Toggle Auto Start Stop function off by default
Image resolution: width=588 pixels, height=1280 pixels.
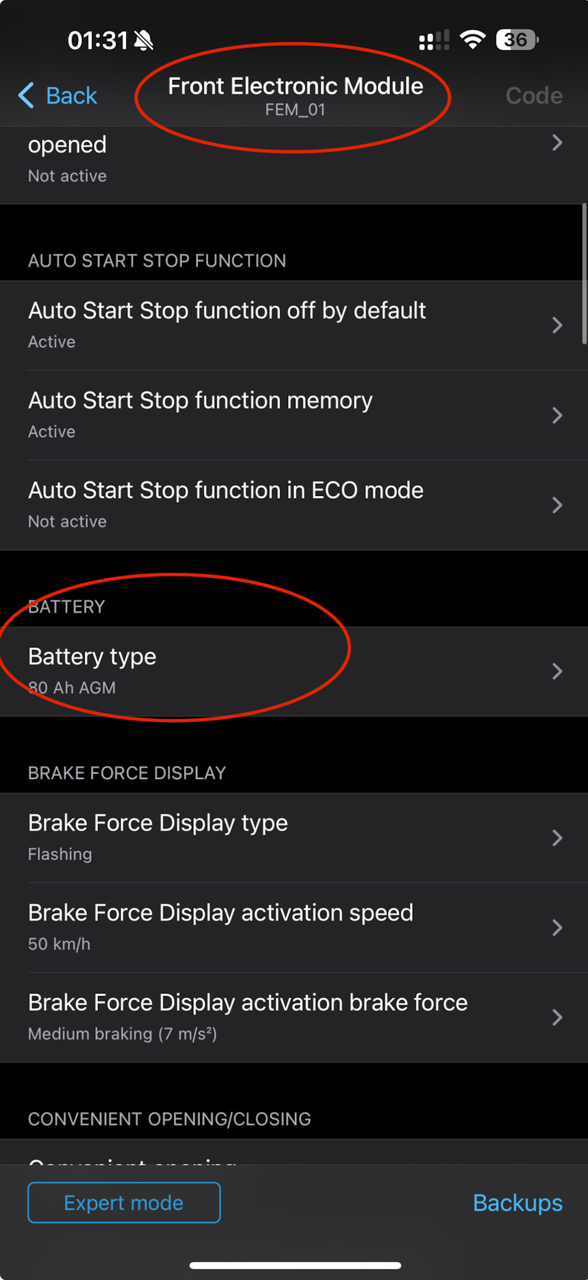pos(294,325)
